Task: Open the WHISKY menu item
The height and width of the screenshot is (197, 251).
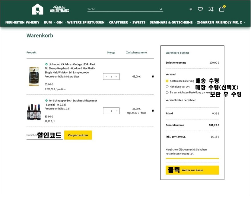Action: click(33, 22)
